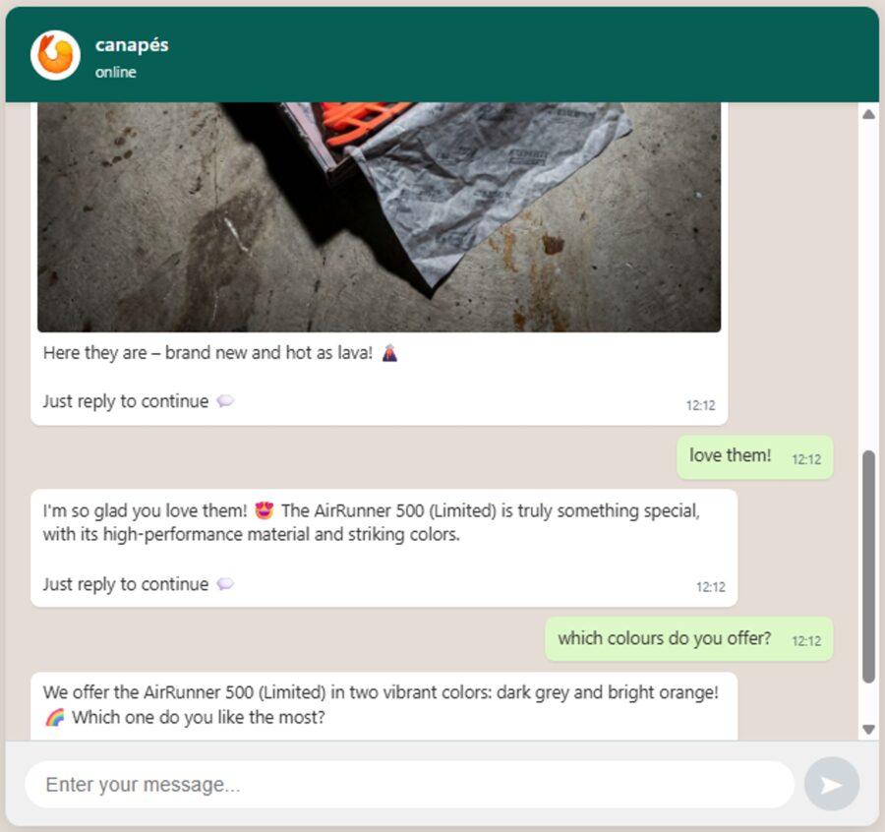
Task: Select the online status indicator in the header
Action: [x=115, y=72]
